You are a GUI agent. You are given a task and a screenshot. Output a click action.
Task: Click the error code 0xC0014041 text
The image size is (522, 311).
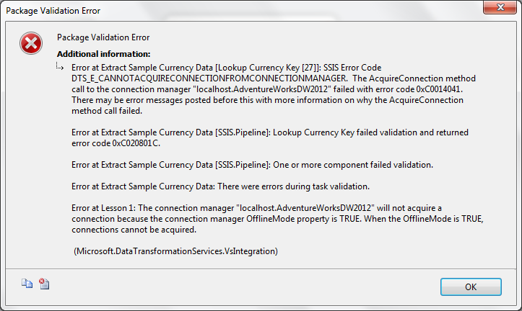(439, 89)
